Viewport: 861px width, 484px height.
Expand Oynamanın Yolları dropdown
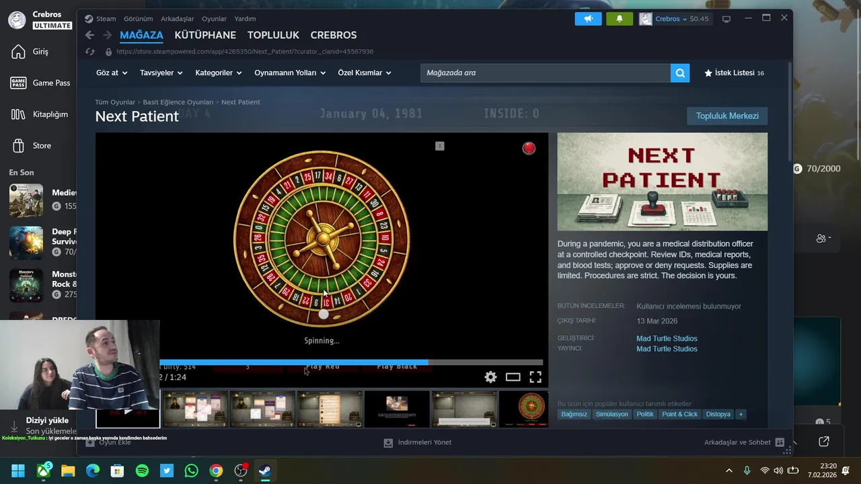[290, 73]
